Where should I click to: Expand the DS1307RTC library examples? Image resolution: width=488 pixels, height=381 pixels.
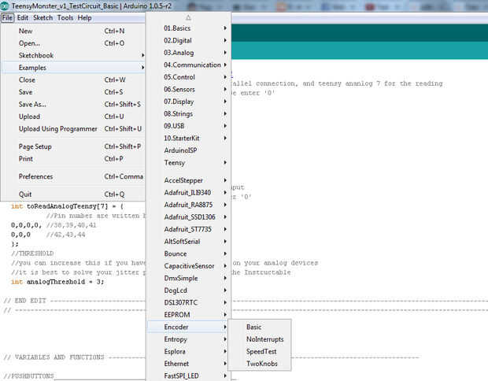tap(188, 302)
